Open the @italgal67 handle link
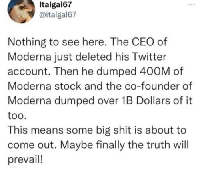 pyautogui.click(x=58, y=14)
